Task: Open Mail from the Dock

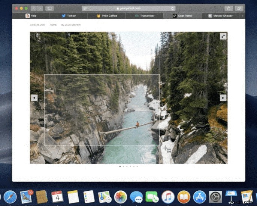Action: pos(26,197)
